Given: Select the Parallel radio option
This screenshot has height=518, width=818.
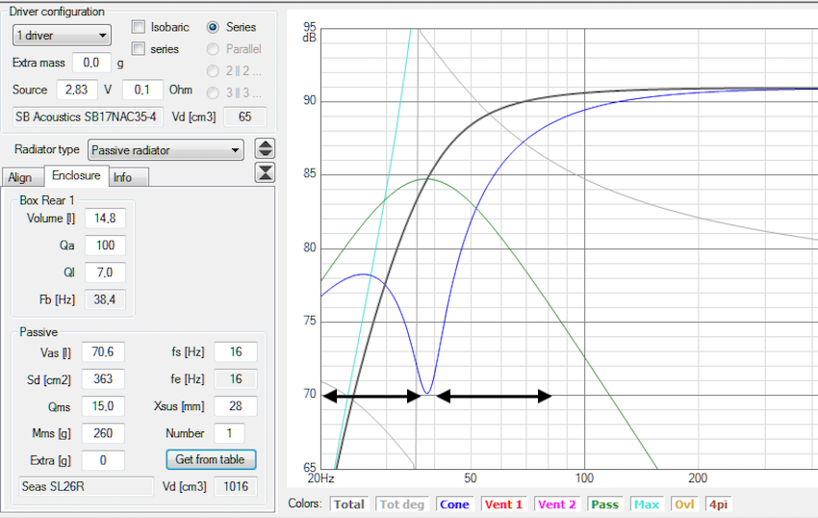Looking at the screenshot, I should pyautogui.click(x=213, y=49).
